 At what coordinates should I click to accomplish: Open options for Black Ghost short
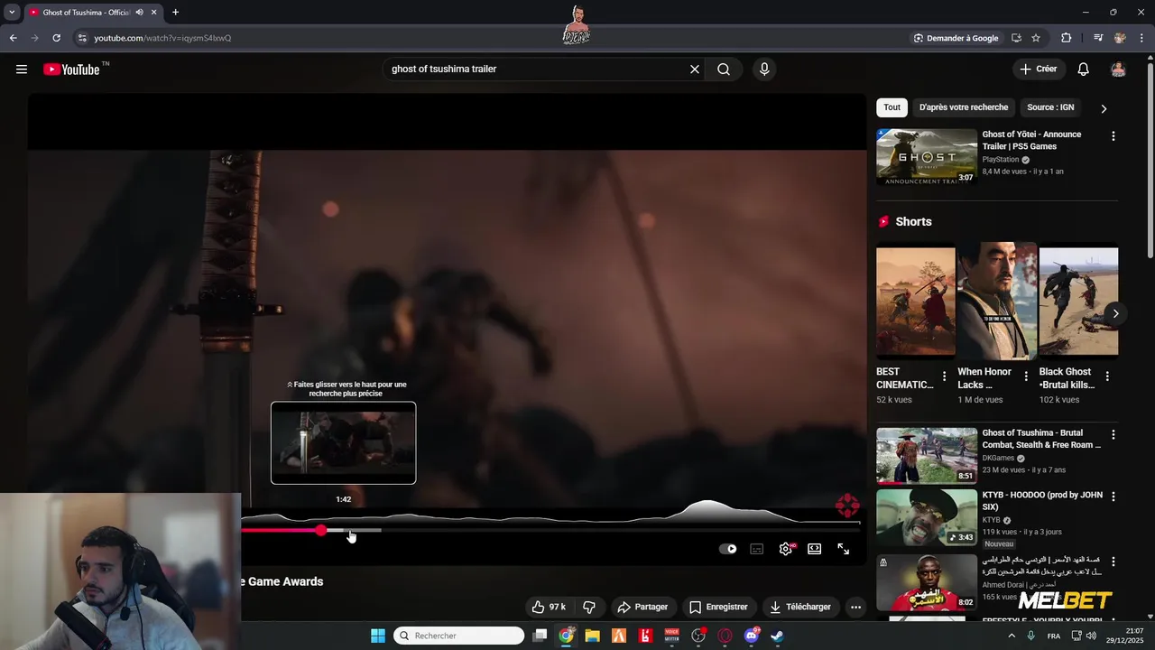click(x=1107, y=376)
